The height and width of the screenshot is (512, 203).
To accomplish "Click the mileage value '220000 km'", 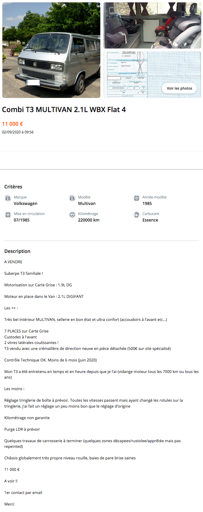I will pyautogui.click(x=89, y=220).
